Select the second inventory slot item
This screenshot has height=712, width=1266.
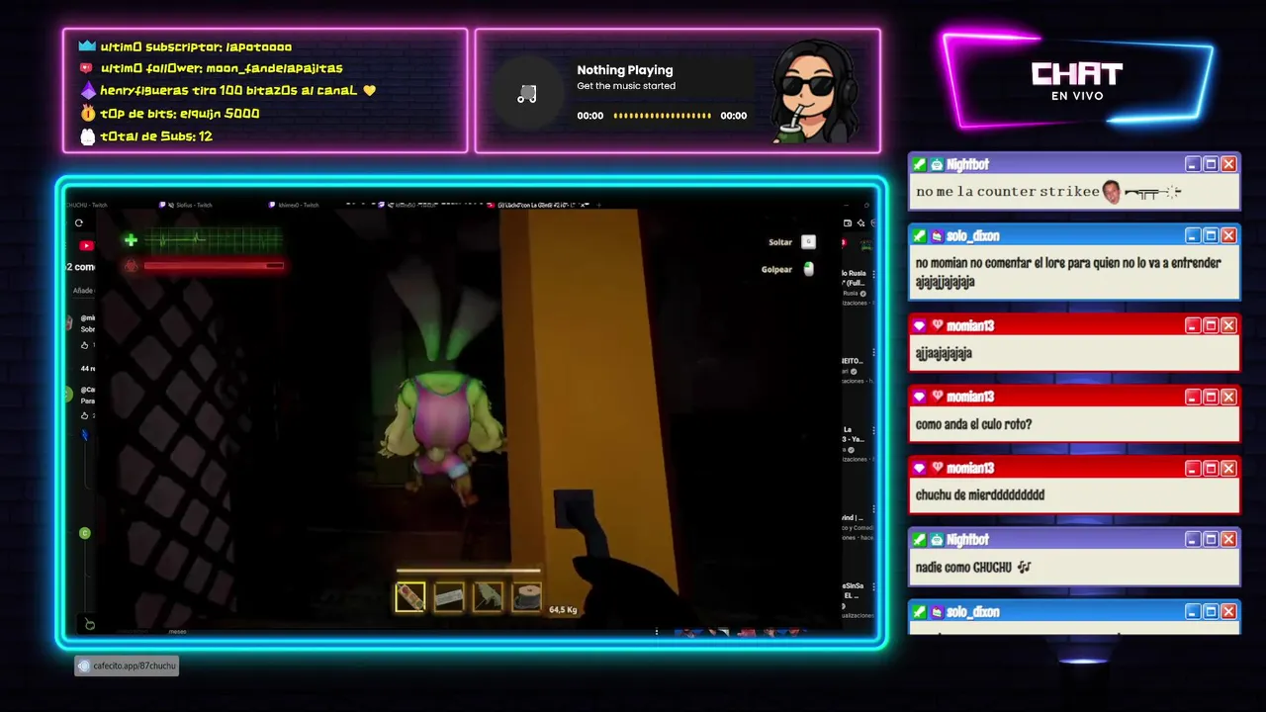[x=449, y=596]
